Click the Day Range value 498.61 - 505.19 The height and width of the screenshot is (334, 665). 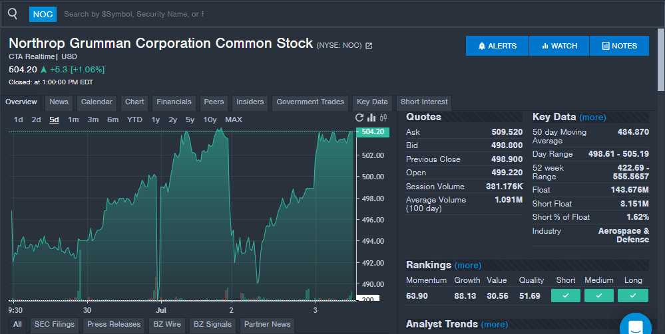(618, 154)
